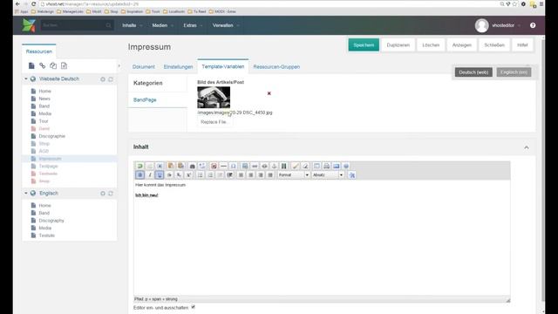Click the article image thumbnail

[214, 97]
